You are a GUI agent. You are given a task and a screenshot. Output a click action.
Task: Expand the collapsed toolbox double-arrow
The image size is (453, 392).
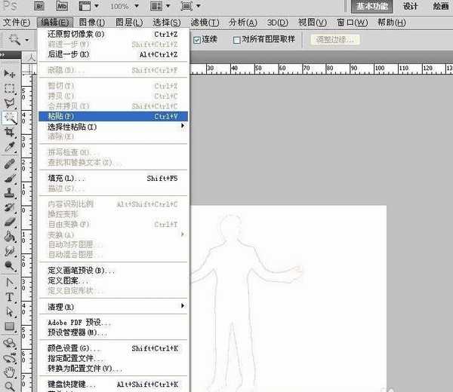tap(2, 54)
